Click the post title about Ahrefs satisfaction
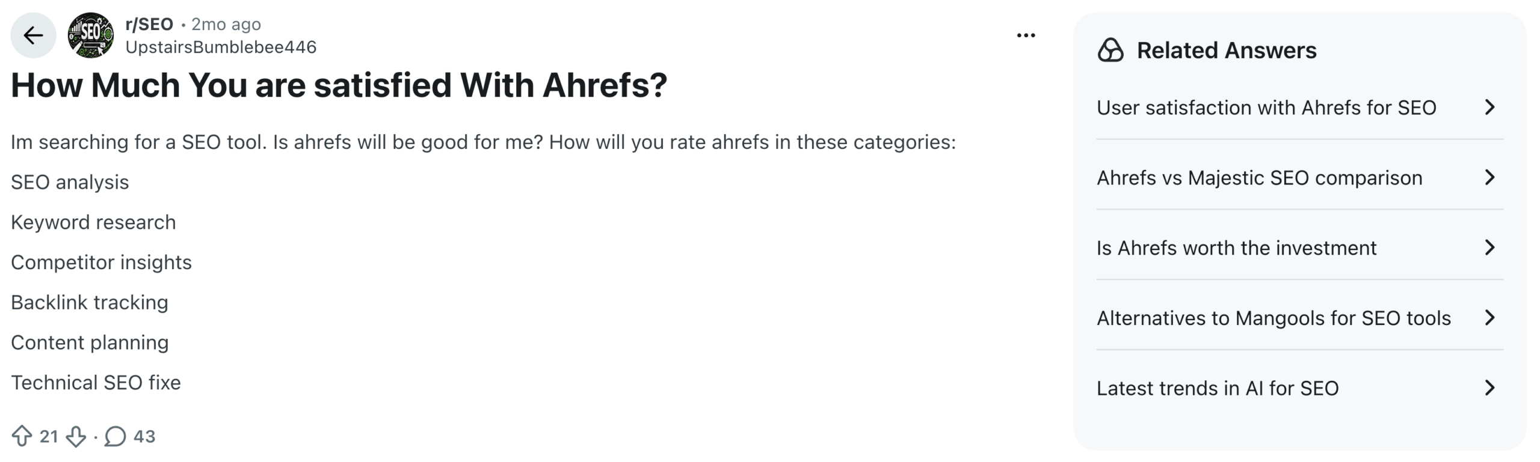The image size is (1540, 462). [339, 85]
